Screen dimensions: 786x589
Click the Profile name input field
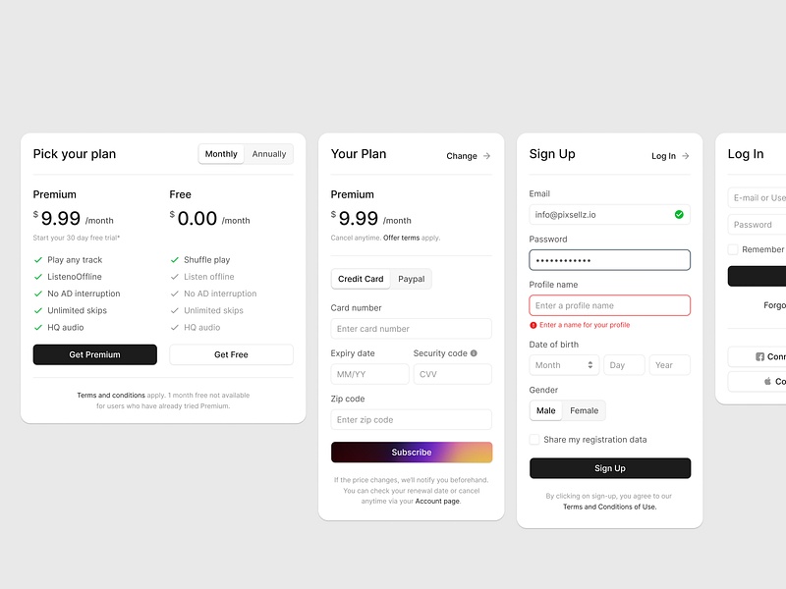(609, 305)
